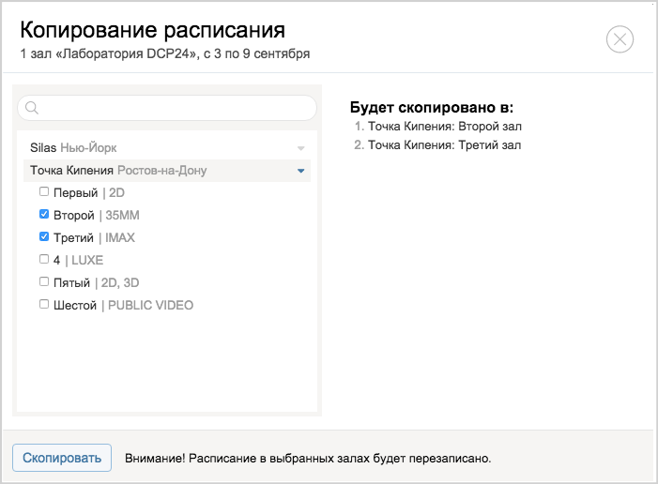Expand the Silas Нью-Йорк dropdown arrow
The height and width of the screenshot is (484, 658).
coord(301,148)
